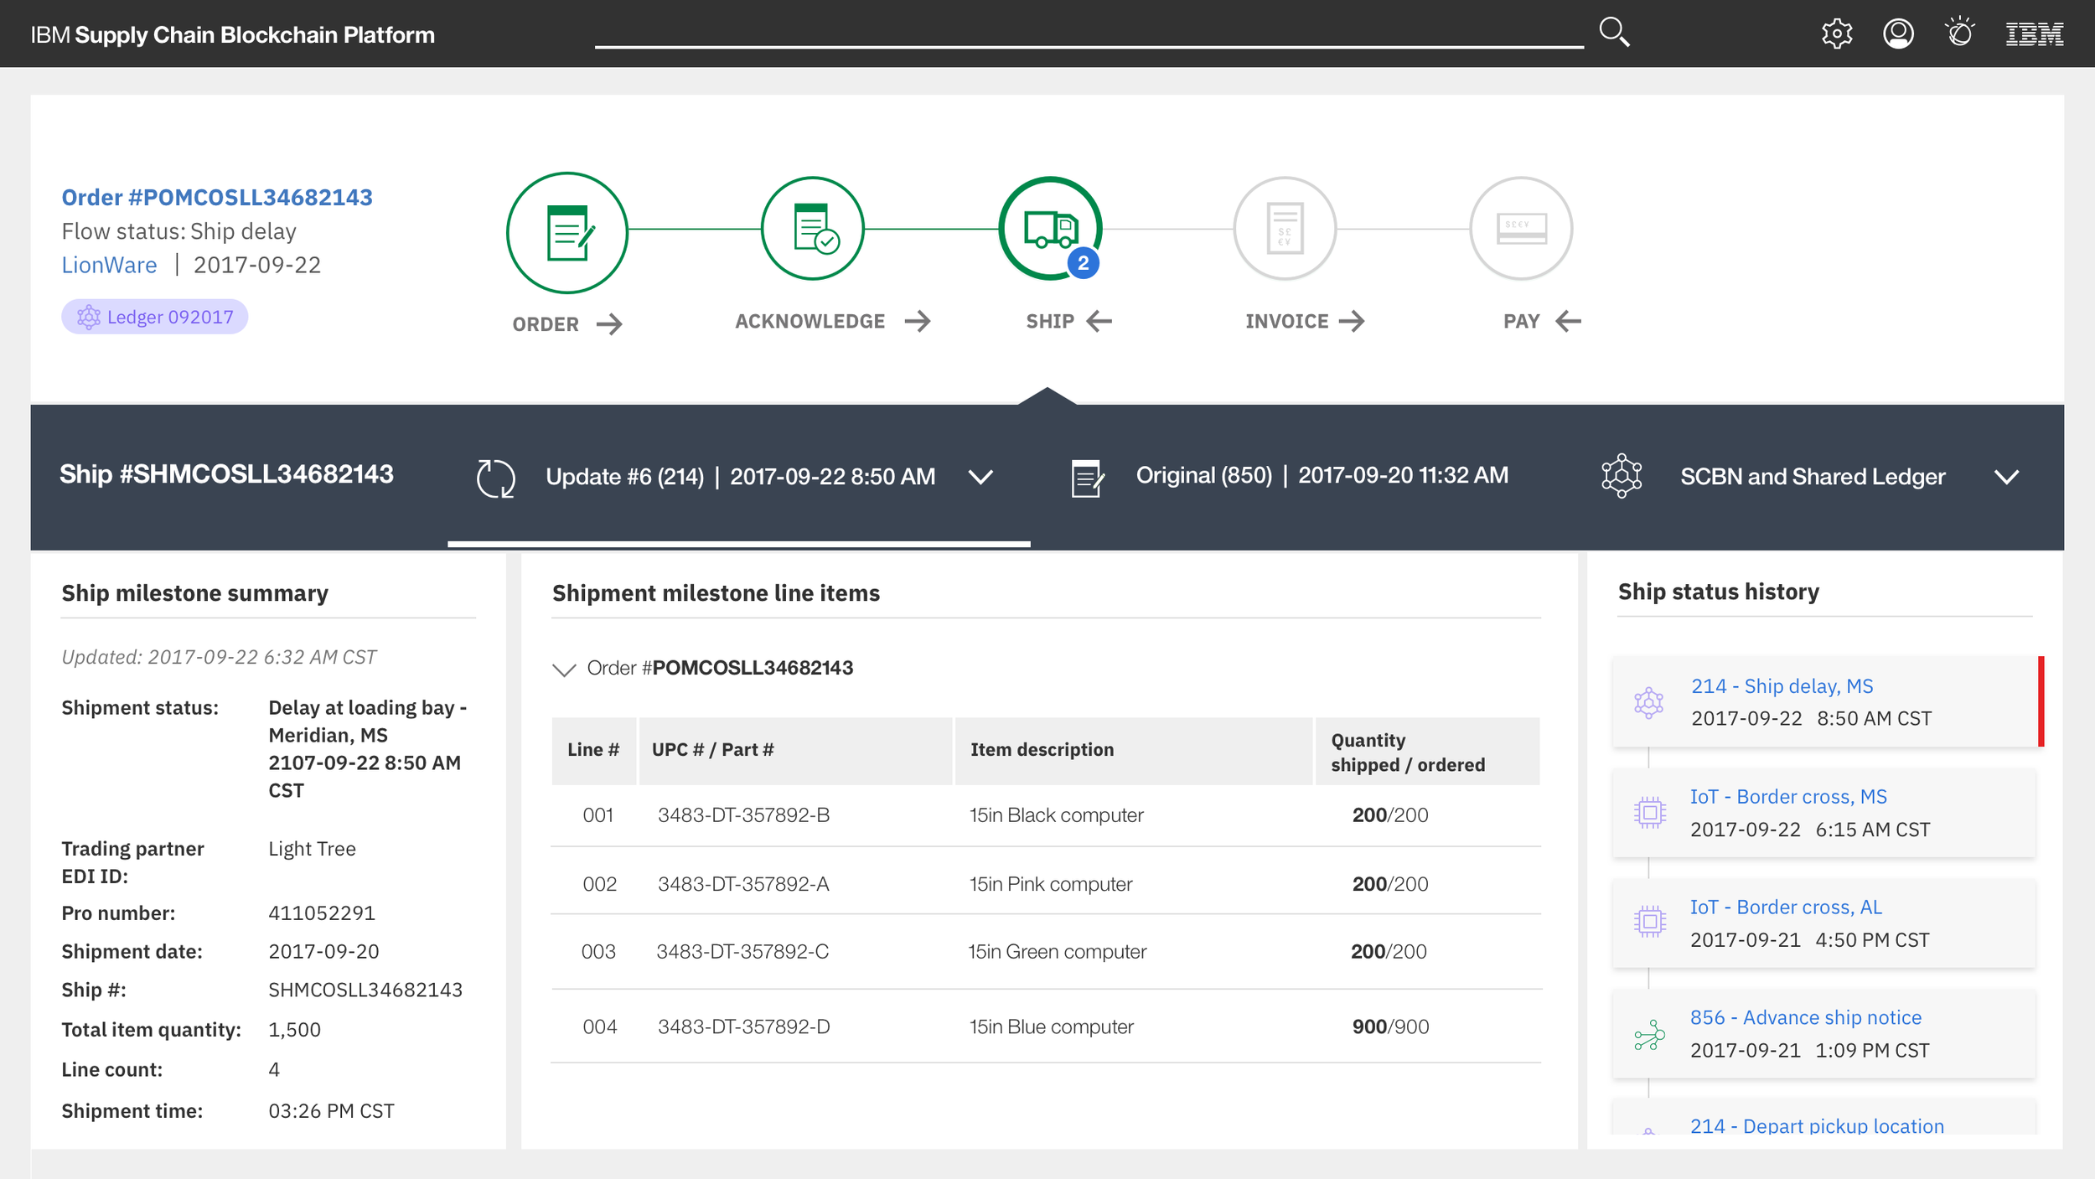Click the Order milestone icon in the flow

(x=566, y=232)
